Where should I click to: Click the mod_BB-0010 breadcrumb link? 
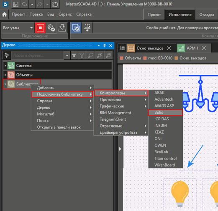click(160, 58)
